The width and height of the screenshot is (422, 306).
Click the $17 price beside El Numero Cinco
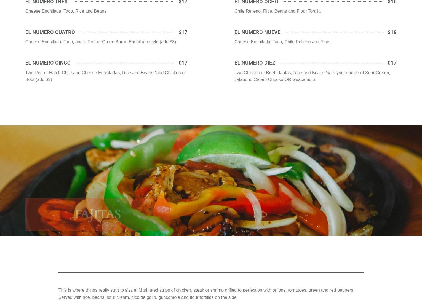click(x=183, y=63)
